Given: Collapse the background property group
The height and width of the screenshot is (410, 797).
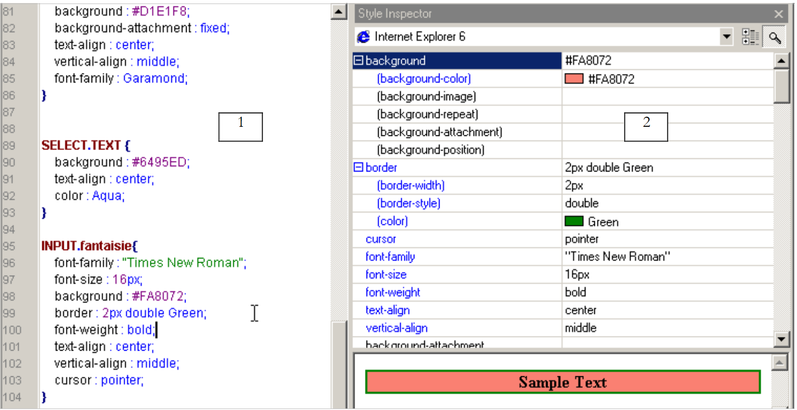Looking at the screenshot, I should [359, 60].
